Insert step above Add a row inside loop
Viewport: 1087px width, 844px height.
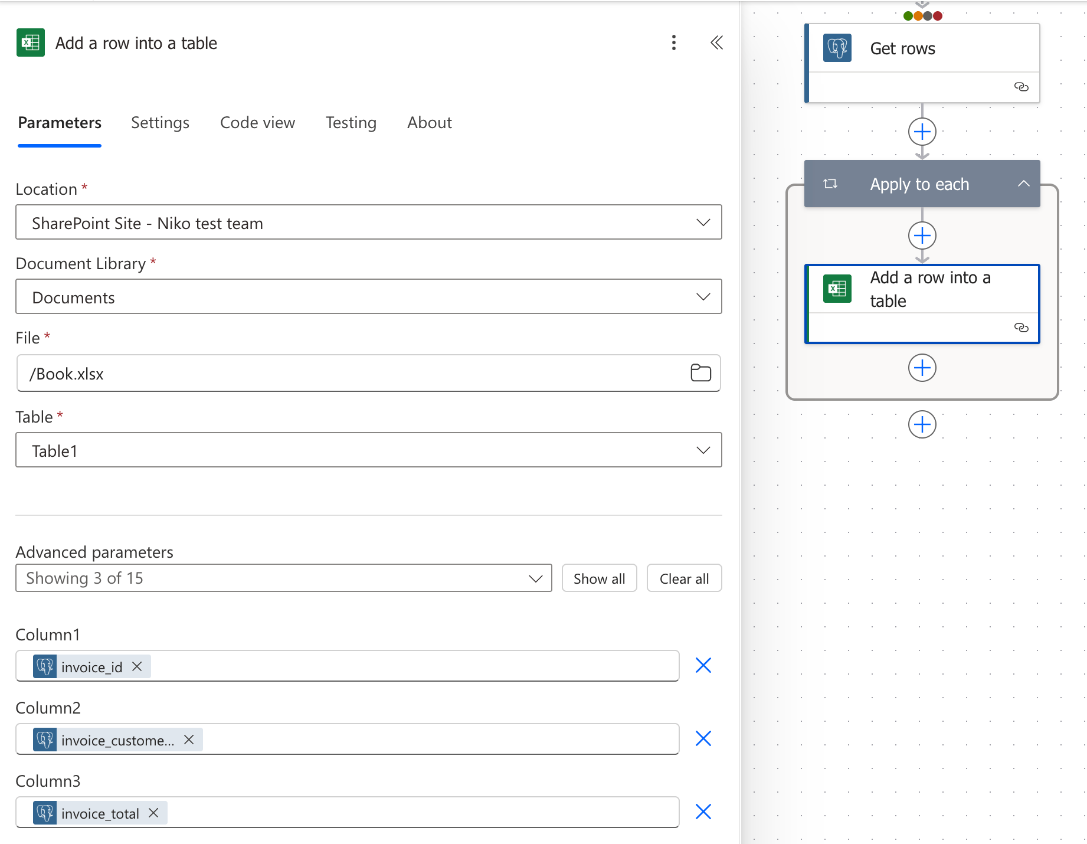tap(922, 235)
